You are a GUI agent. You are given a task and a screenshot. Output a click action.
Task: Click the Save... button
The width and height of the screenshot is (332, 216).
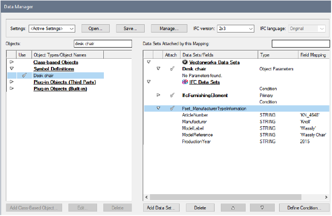coord(130,28)
